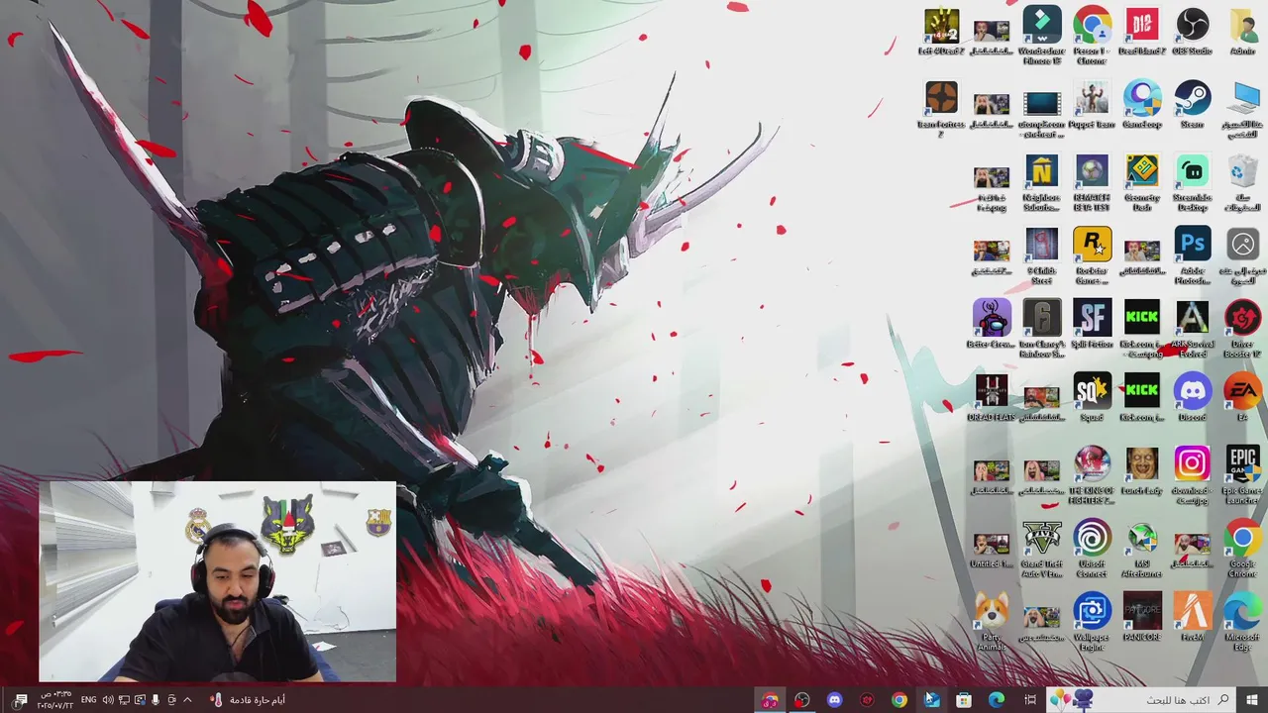Open the Squad game shortcut
This screenshot has height=713, width=1268.
(1092, 398)
